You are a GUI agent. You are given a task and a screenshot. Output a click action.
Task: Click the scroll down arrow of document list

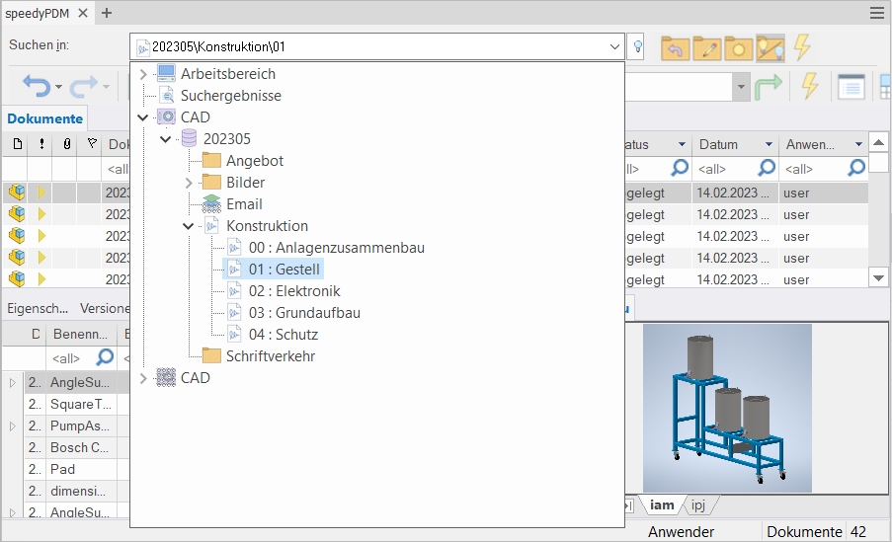[x=879, y=279]
